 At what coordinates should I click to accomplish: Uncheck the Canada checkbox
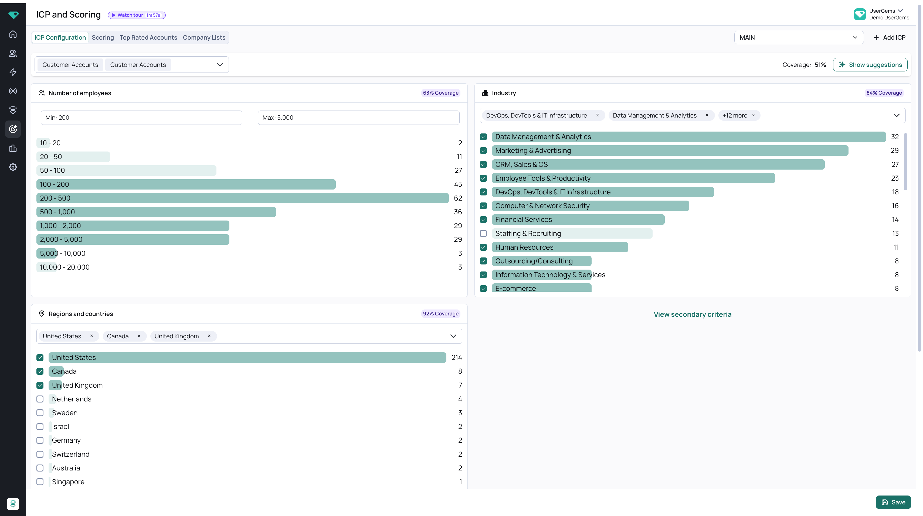click(x=40, y=371)
